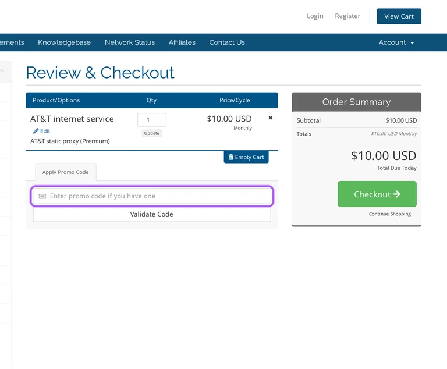
Task: Click the Subtotal '$10.00 USD' value
Action: pyautogui.click(x=401, y=120)
